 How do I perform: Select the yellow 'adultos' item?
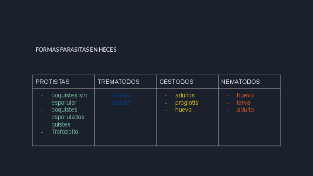(x=185, y=95)
